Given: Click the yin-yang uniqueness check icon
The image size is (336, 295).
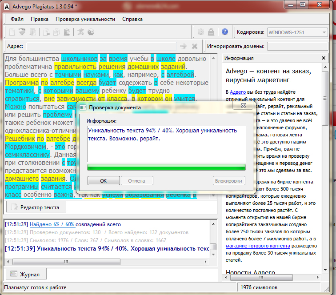Looking at the screenshot, I should pyautogui.click(x=91, y=32).
